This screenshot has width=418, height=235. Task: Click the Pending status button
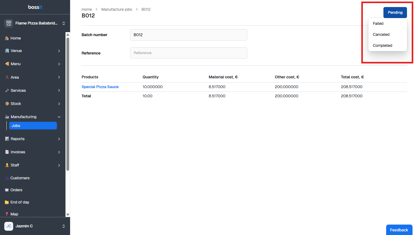[x=395, y=13]
